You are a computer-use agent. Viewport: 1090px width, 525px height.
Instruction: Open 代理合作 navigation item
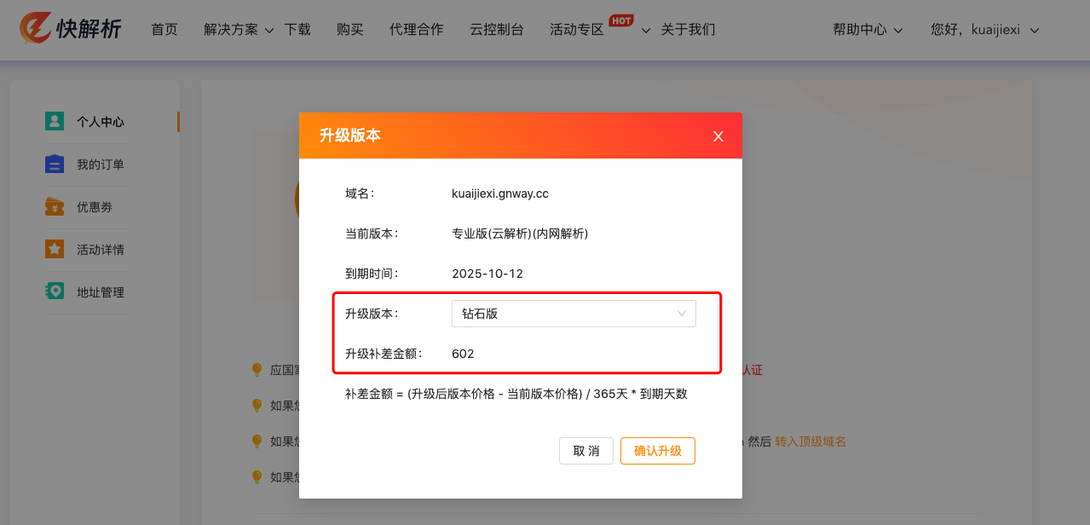[x=417, y=30]
